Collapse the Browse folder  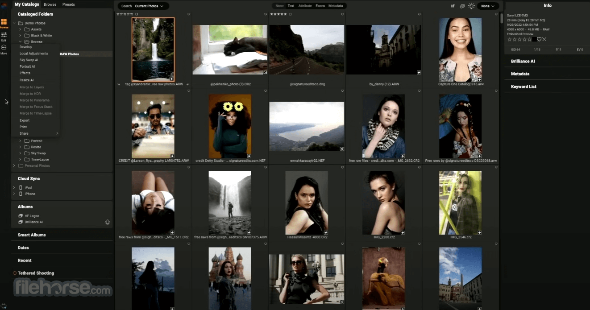(20, 42)
